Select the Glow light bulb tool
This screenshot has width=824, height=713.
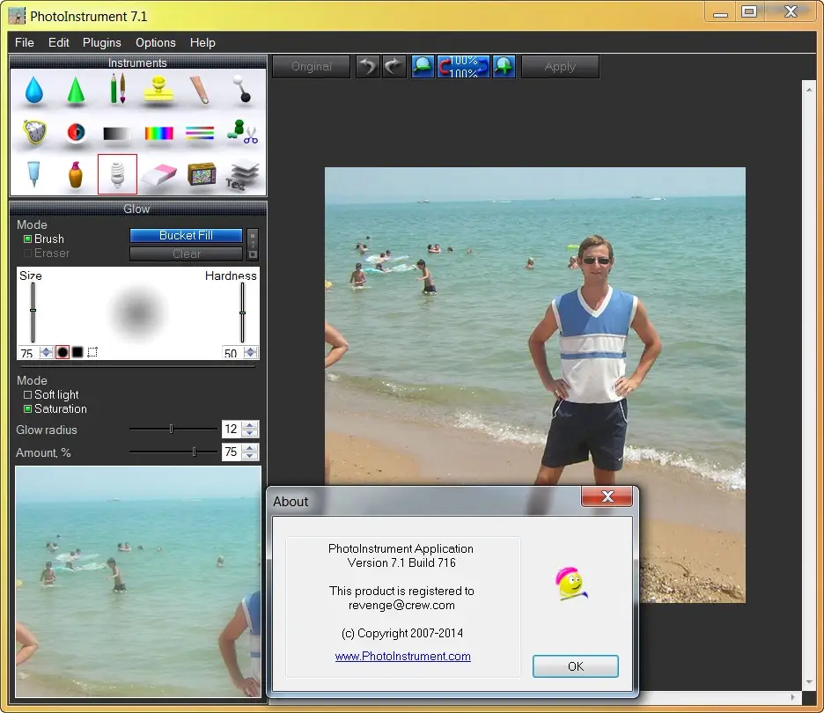point(117,174)
